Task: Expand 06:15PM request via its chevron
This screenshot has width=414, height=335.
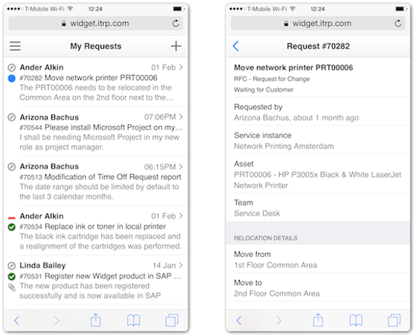Action: pyautogui.click(x=181, y=167)
